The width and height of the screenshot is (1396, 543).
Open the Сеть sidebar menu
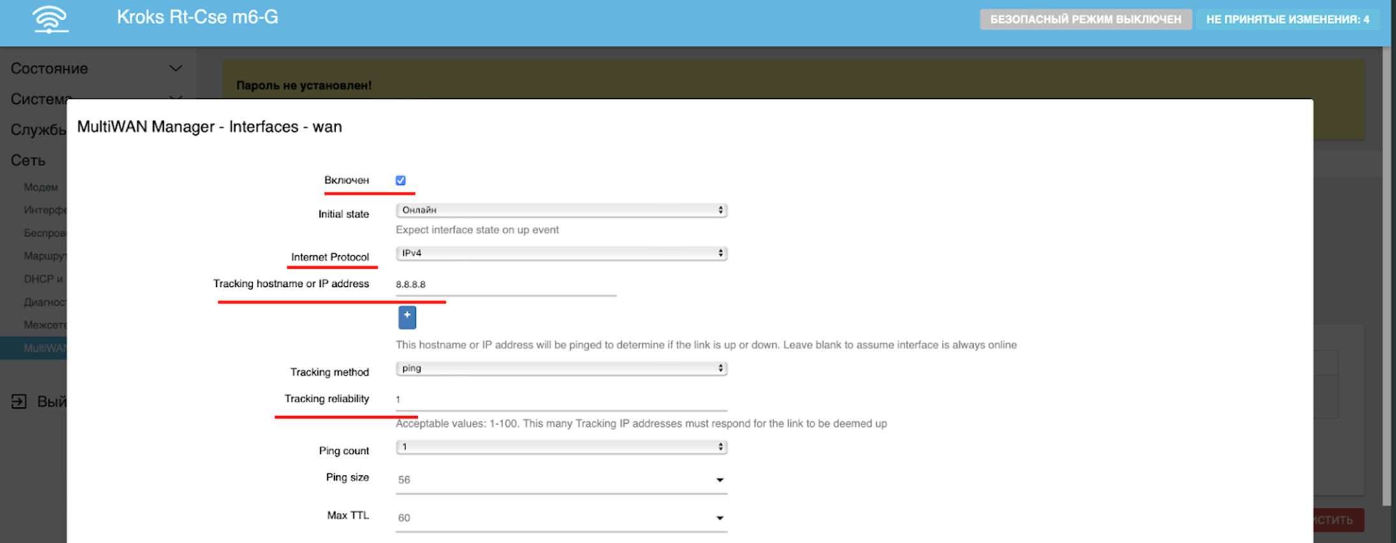[x=28, y=161]
